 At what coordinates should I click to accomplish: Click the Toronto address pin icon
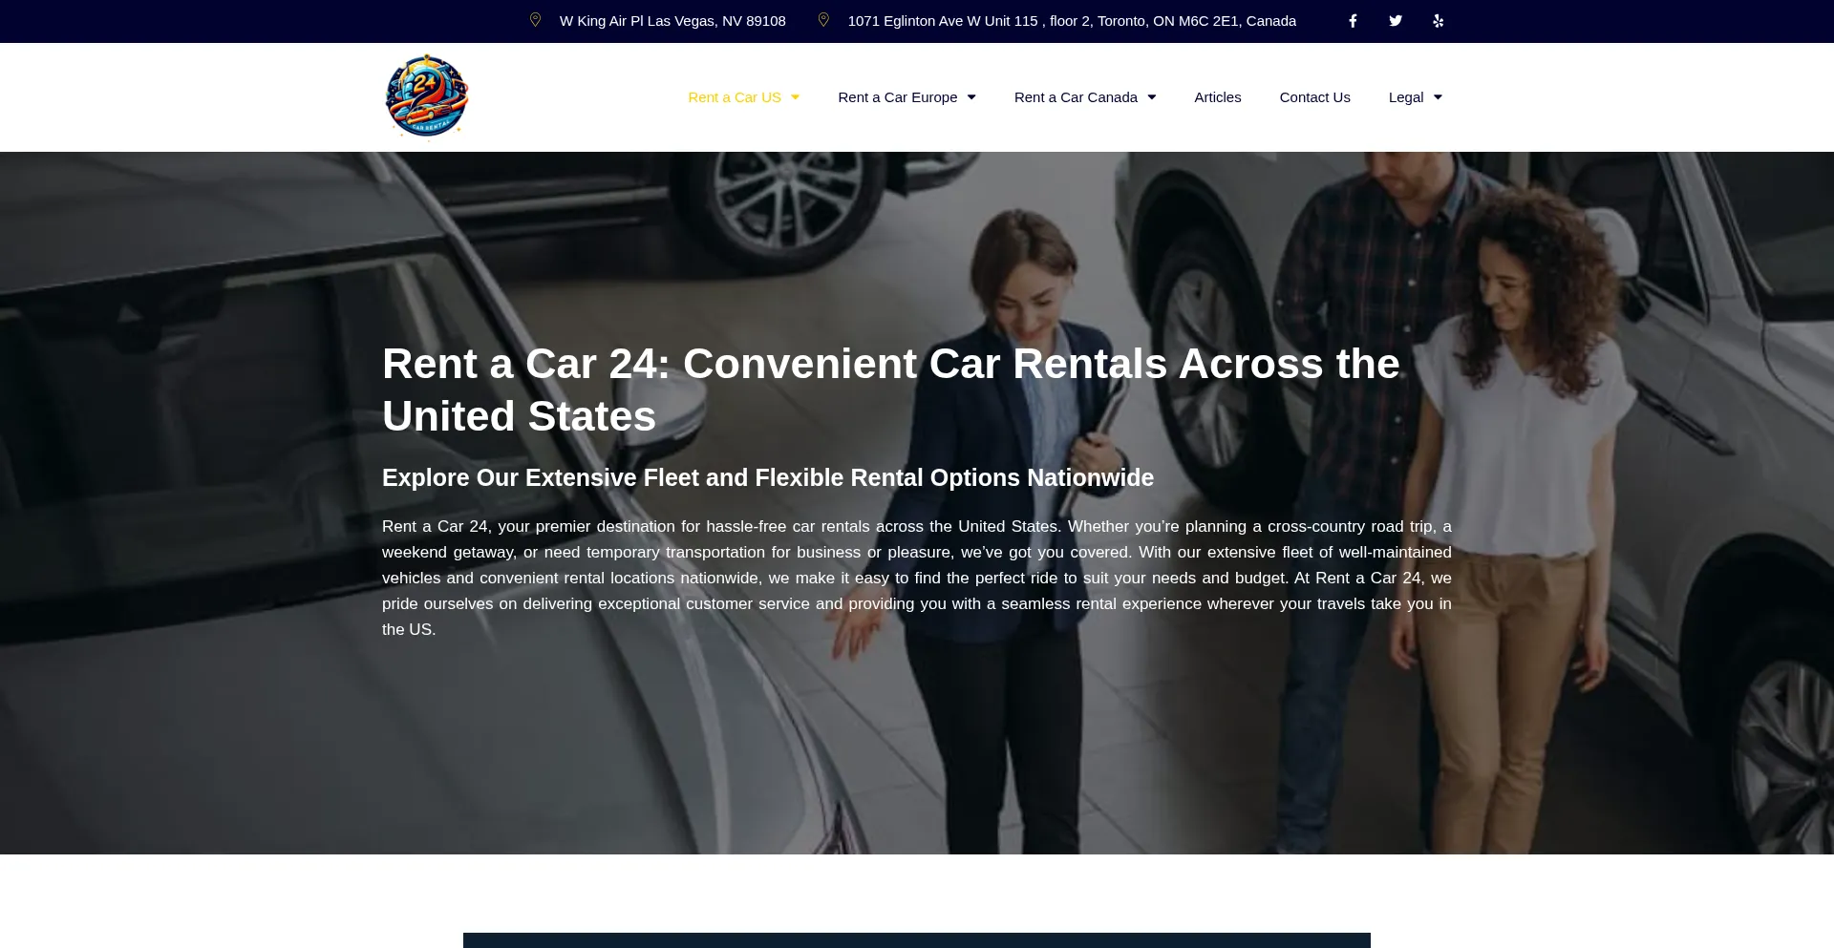point(823,20)
